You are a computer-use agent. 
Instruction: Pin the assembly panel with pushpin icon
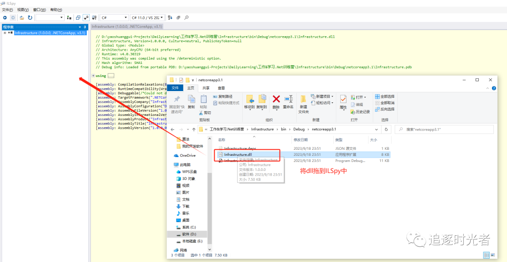click(x=85, y=27)
